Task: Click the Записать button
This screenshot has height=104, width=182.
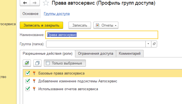Action: (x=80, y=25)
